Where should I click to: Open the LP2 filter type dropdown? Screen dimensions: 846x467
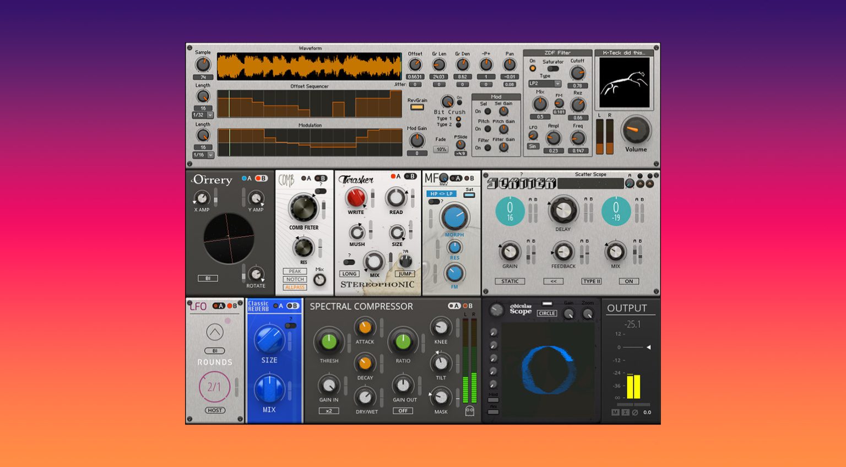tap(544, 83)
